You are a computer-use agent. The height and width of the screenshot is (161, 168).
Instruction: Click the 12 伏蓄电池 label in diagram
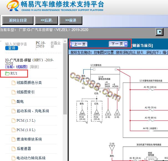[96, 65]
